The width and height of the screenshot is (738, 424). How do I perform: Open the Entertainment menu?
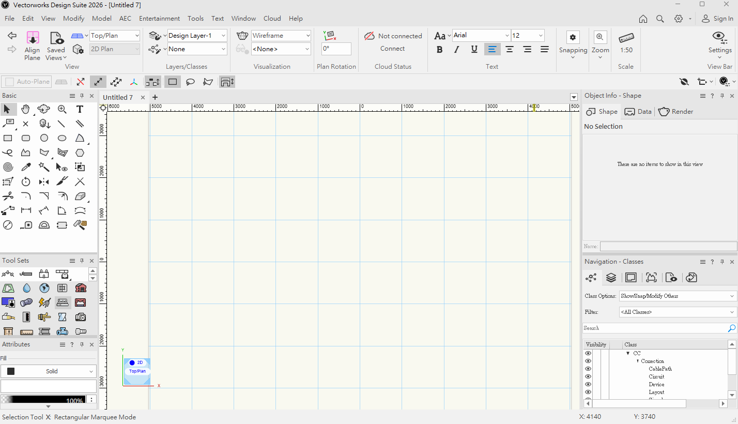point(159,18)
